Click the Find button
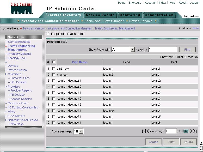Screen dimensions: 203x152 pos(187,50)
